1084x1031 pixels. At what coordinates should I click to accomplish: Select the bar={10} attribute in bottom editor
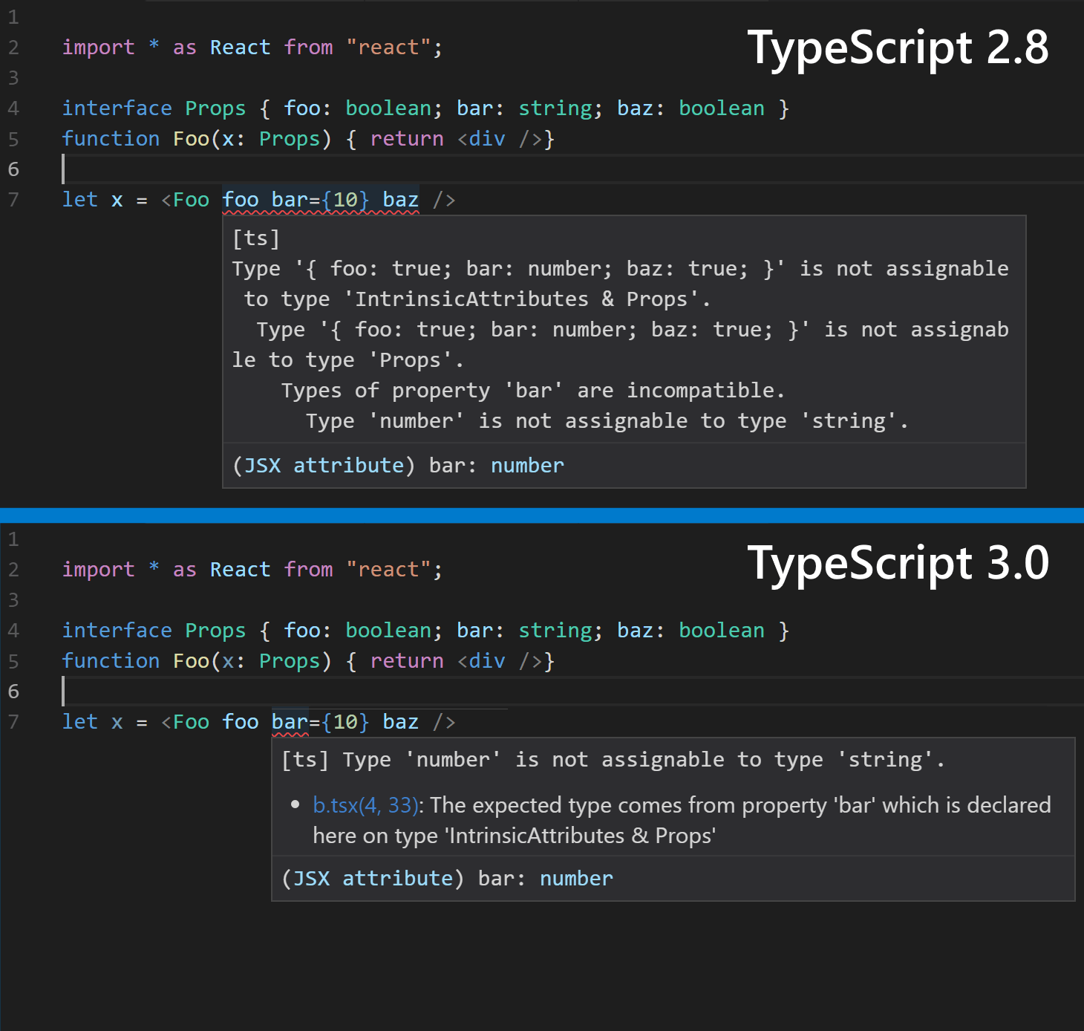pyautogui.click(x=319, y=721)
